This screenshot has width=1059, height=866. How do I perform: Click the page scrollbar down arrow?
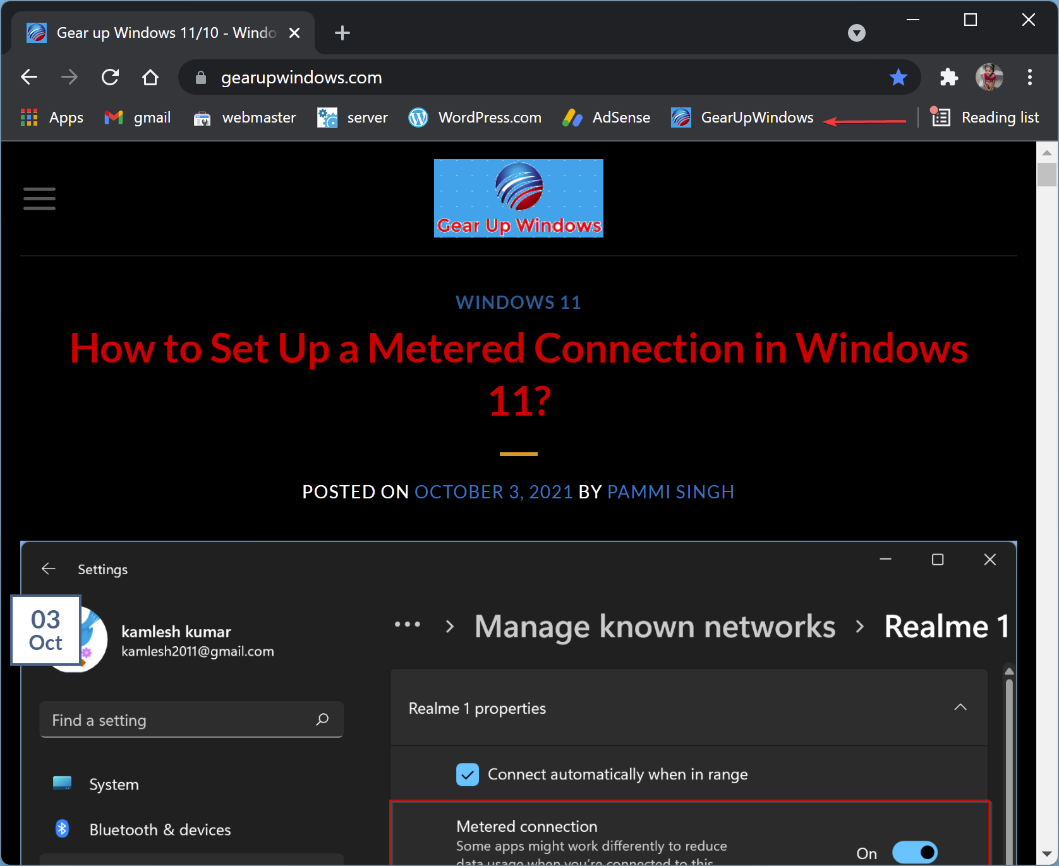click(x=1047, y=854)
